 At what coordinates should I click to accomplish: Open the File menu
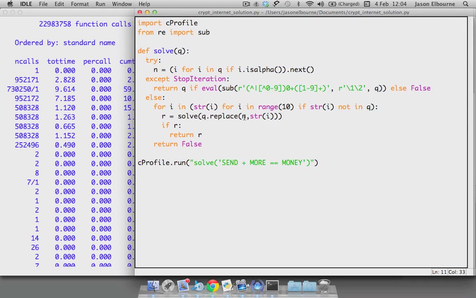[x=43, y=4]
